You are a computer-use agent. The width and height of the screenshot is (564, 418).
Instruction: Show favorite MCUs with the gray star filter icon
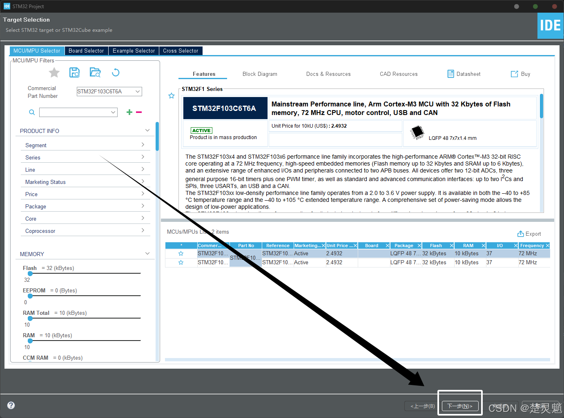pos(54,73)
